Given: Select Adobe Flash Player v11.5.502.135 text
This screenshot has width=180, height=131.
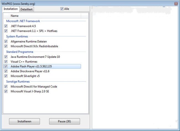Looking at the screenshot, I should 31,66.
